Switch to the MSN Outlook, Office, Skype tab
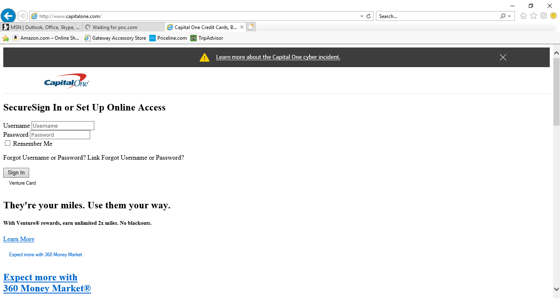 click(41, 27)
